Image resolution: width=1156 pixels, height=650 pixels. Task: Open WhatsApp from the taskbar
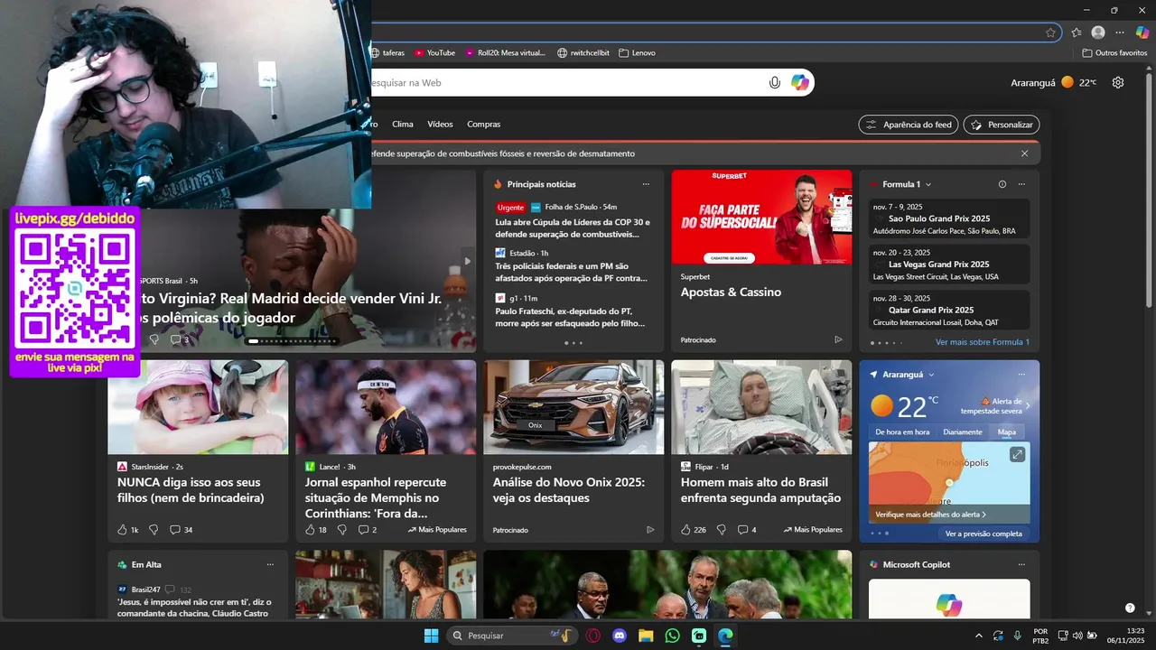click(x=672, y=636)
